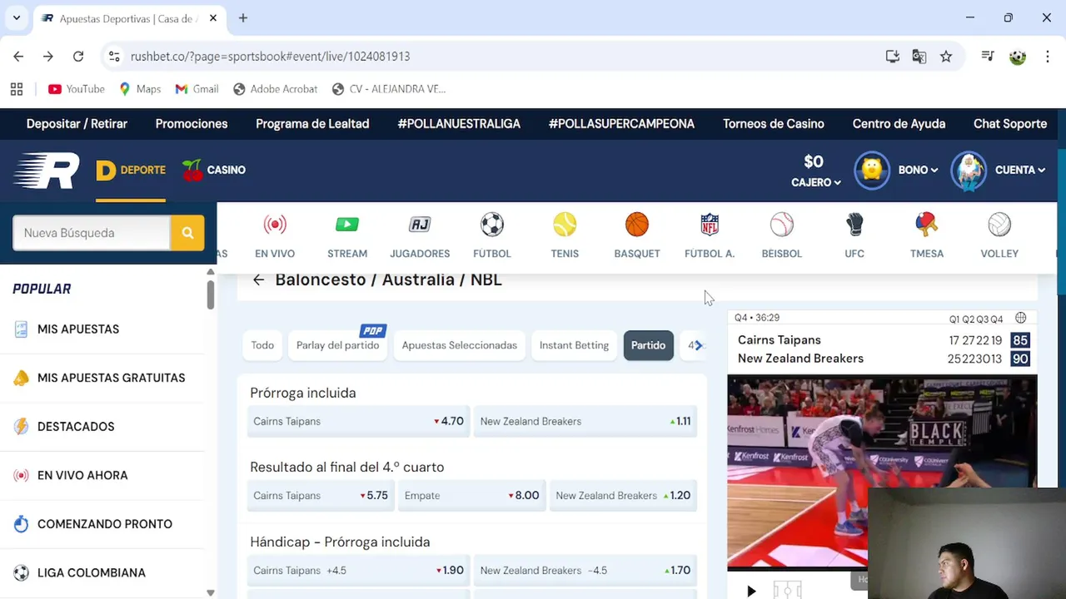Screen dimensions: 1066x599
Task: Open the court view globe icon on scoreboard
Action: tap(1020, 318)
